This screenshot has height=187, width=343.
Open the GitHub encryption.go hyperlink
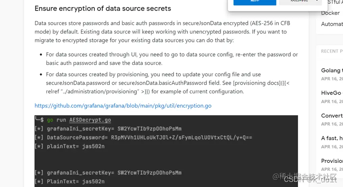tap(123, 106)
